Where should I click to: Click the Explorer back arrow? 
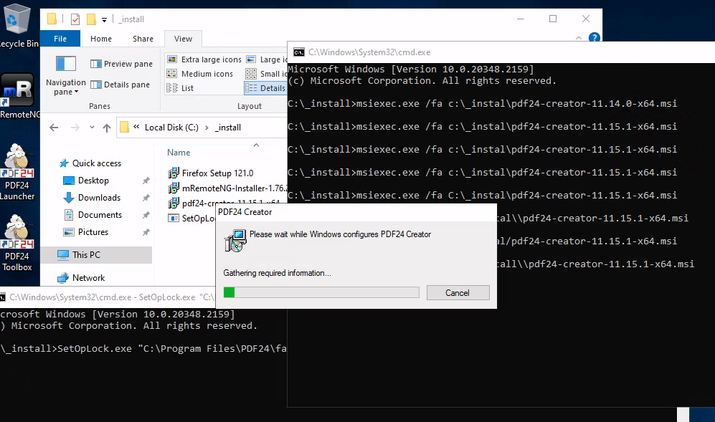pos(54,128)
